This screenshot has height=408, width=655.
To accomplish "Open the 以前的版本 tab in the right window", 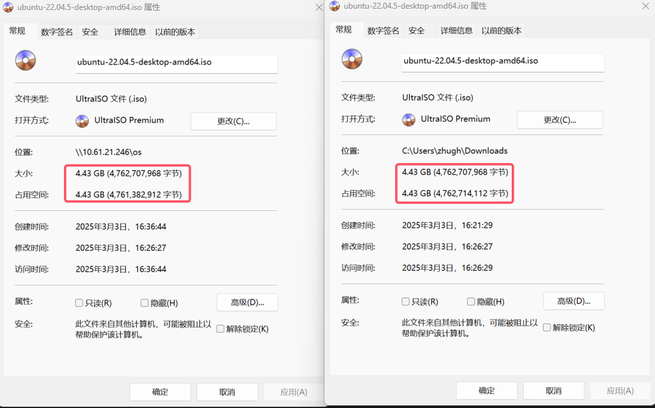I will click(x=501, y=31).
